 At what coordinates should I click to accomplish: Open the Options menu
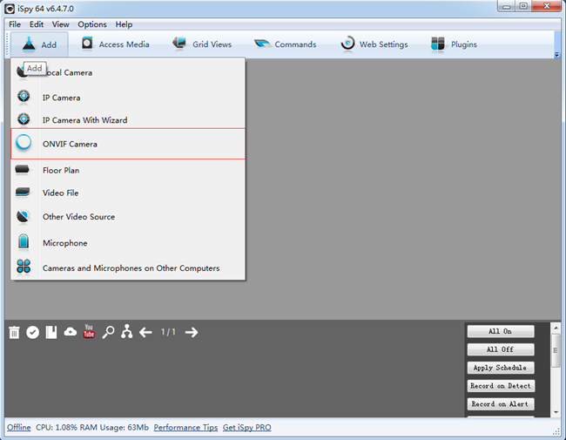coord(92,24)
